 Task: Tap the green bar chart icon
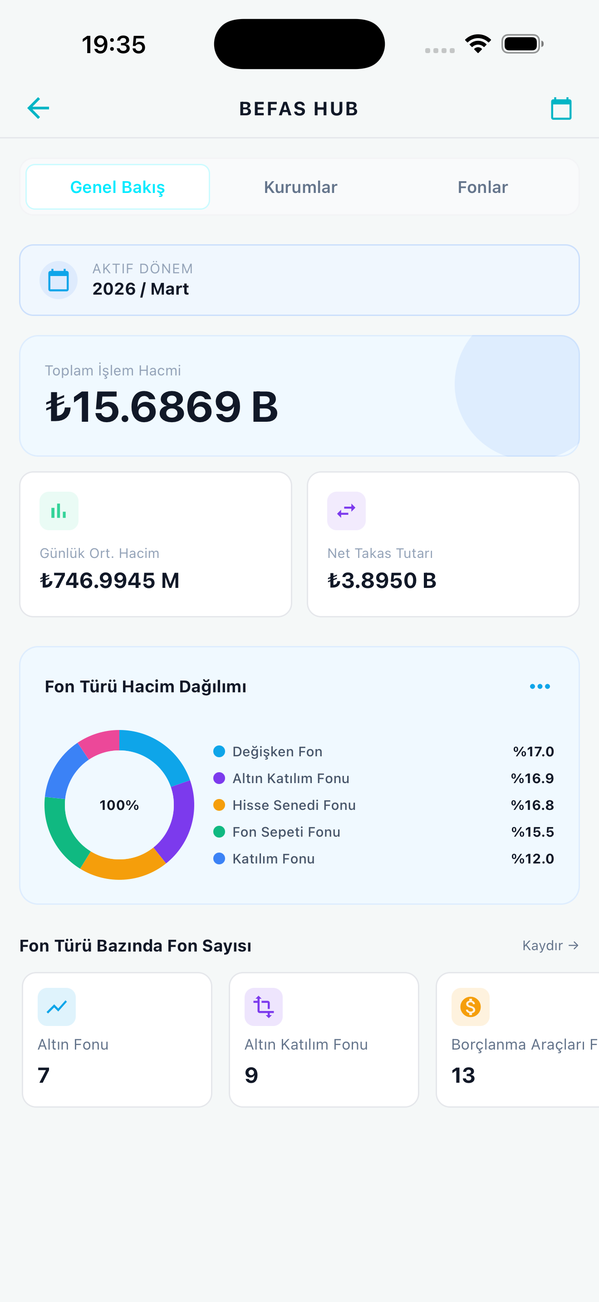pyautogui.click(x=59, y=511)
